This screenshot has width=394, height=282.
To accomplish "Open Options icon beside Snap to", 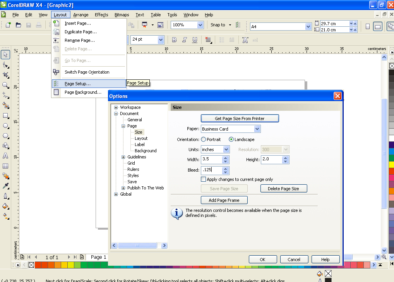I will tap(238, 25).
